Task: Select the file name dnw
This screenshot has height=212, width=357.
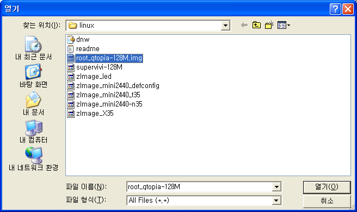Action: tap(83, 40)
